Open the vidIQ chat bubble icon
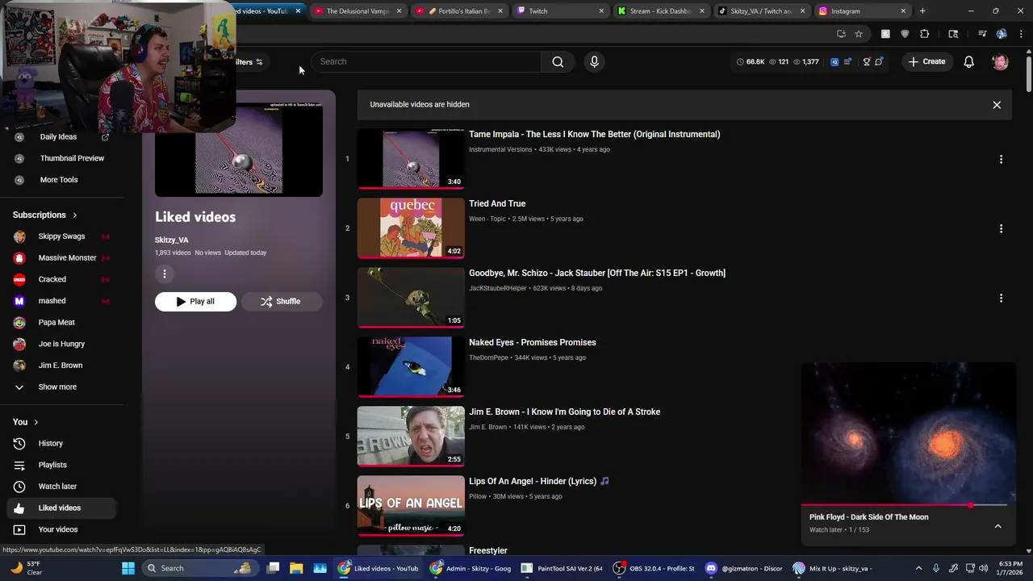Image resolution: width=1033 pixels, height=581 pixels. pyautogui.click(x=879, y=62)
